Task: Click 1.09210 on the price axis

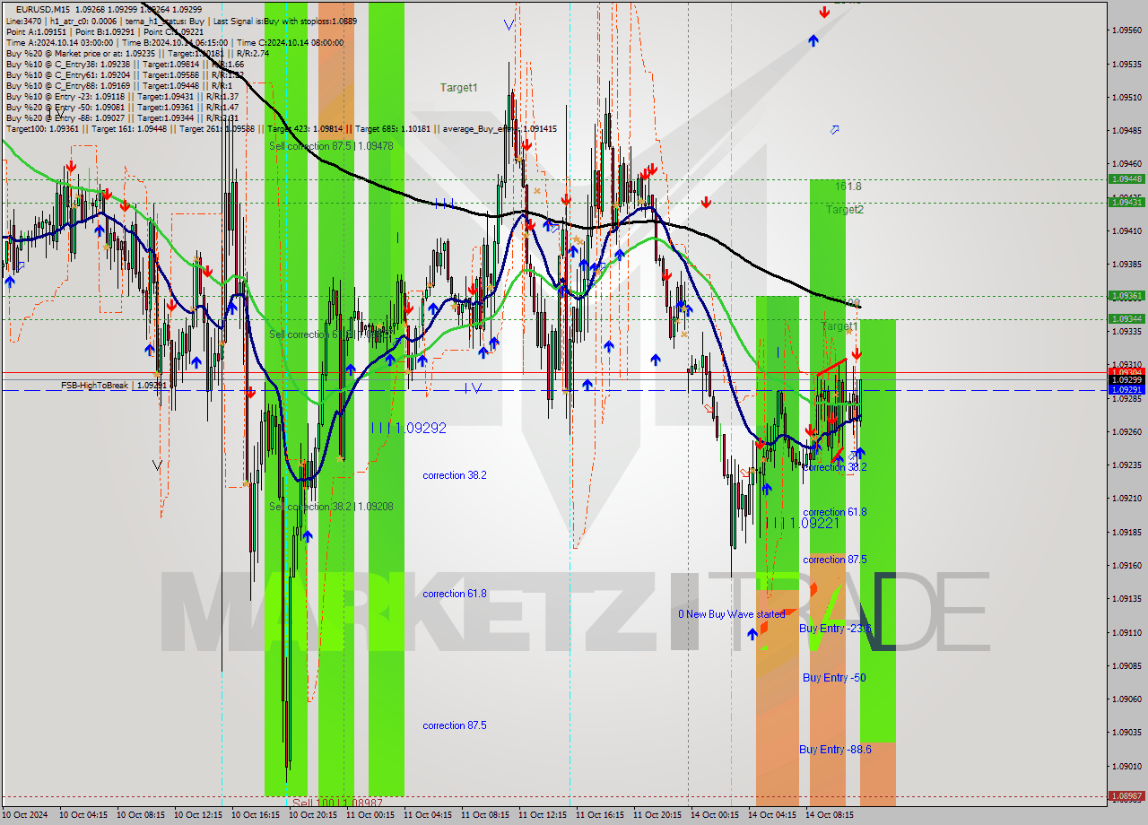Action: tap(1126, 499)
